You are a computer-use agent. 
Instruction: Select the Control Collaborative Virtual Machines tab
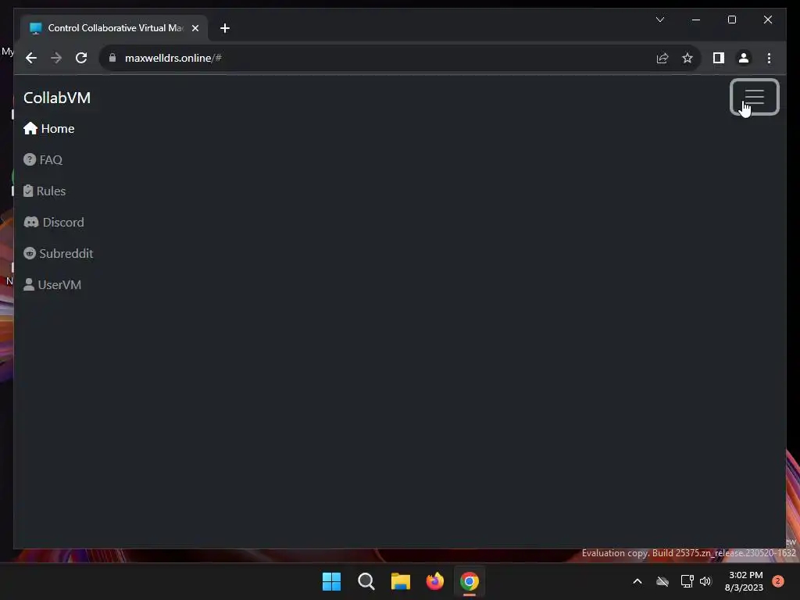114,28
